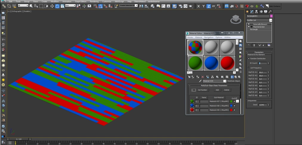Increase the ID Count spinner
302x145 pixels.
pyautogui.click(x=268, y=63)
